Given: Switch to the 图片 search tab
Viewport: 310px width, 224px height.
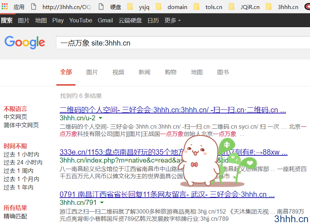Looking at the screenshot, I should [92, 72].
